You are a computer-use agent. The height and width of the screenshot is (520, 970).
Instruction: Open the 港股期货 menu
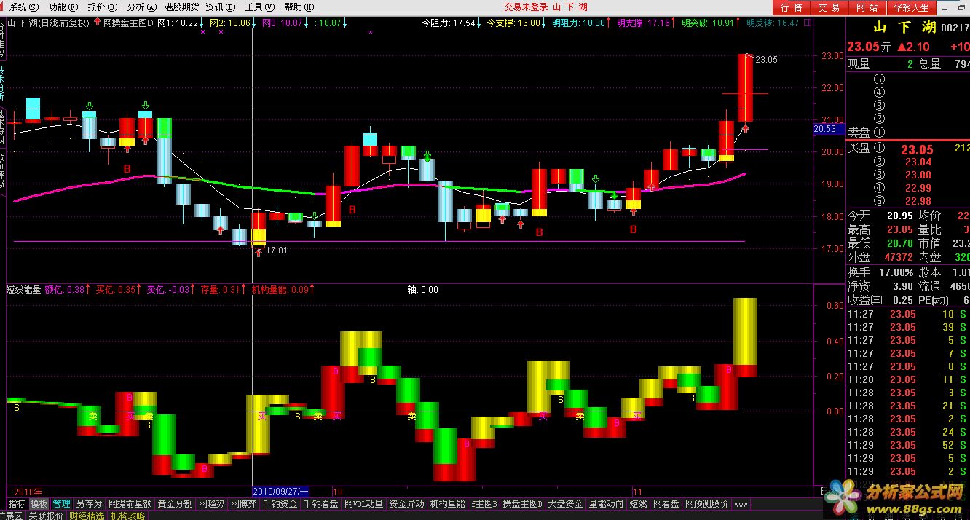(181, 7)
